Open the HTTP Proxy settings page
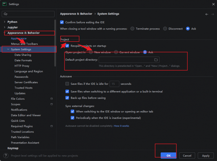217x161 pixels. coord(22,66)
